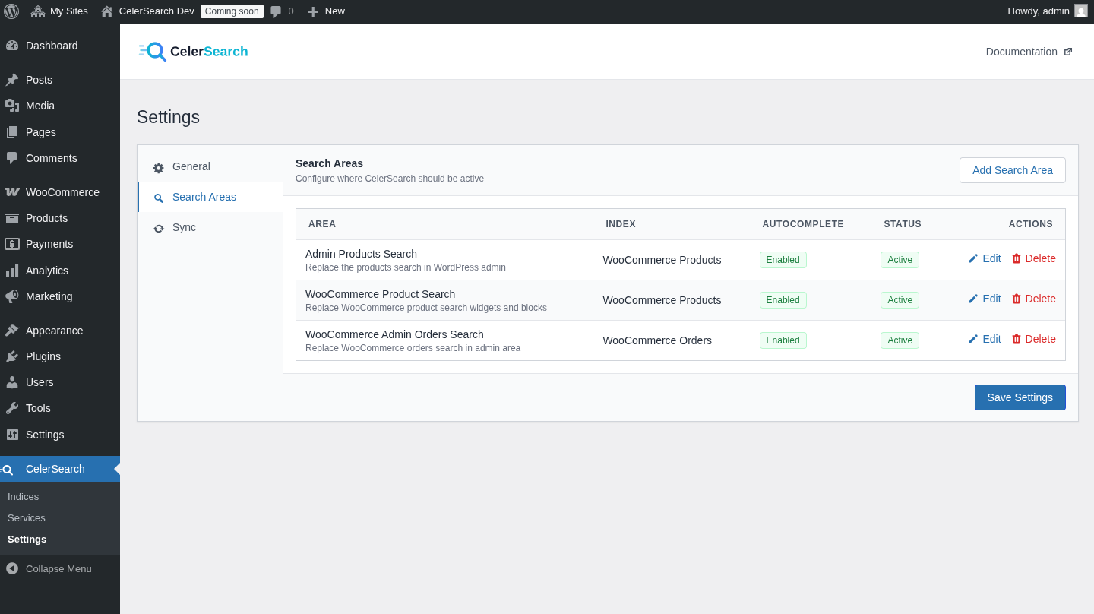The width and height of the screenshot is (1094, 614).
Task: Select the Analytics bar-chart icon
Action: tap(12, 270)
